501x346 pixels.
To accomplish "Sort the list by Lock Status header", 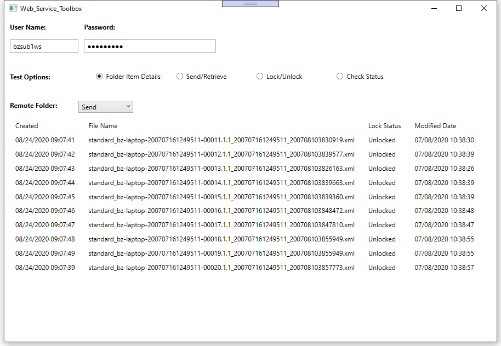I will click(x=384, y=126).
